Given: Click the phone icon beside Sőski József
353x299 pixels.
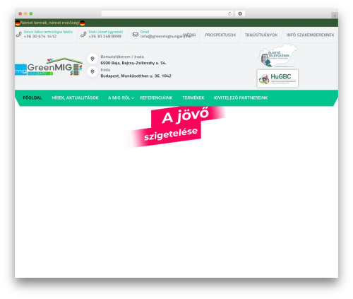Looking at the screenshot, I should point(83,35).
